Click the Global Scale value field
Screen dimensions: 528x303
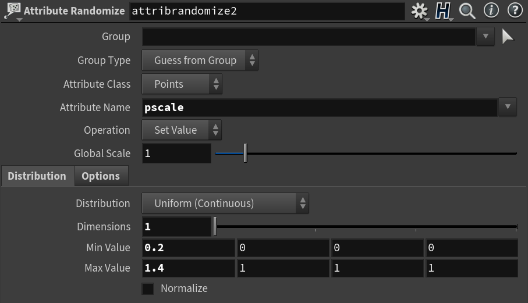pyautogui.click(x=176, y=154)
